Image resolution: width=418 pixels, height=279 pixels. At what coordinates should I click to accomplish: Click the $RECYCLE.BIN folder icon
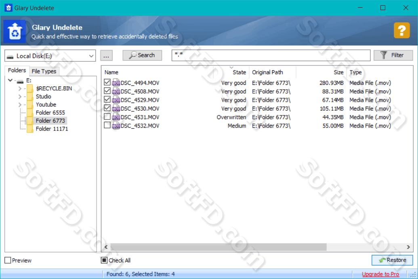point(30,88)
